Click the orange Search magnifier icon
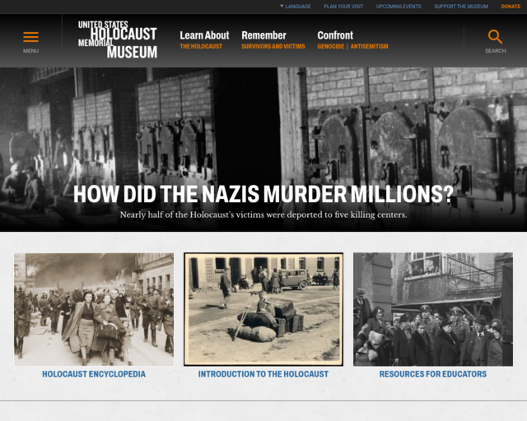The width and height of the screenshot is (527, 421). pos(495,37)
